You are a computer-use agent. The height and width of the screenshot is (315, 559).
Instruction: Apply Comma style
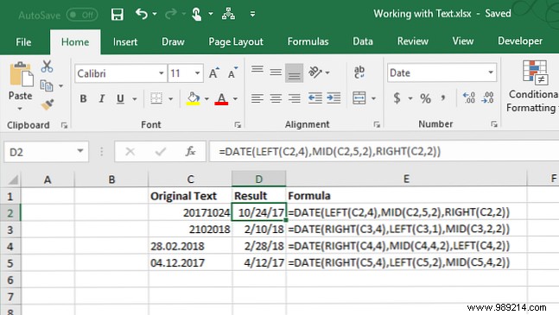443,98
